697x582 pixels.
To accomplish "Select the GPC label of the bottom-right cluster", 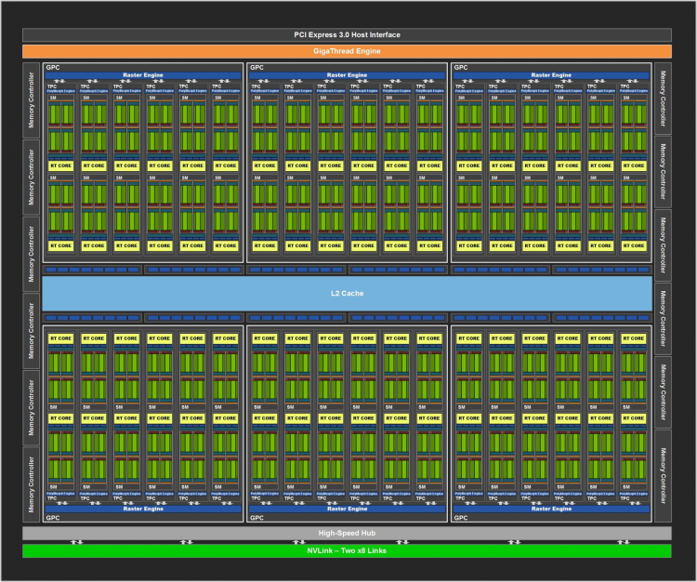I will [461, 518].
